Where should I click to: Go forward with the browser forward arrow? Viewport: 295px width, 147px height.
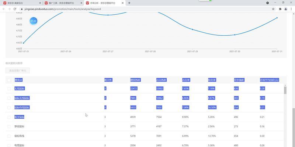(9, 9)
